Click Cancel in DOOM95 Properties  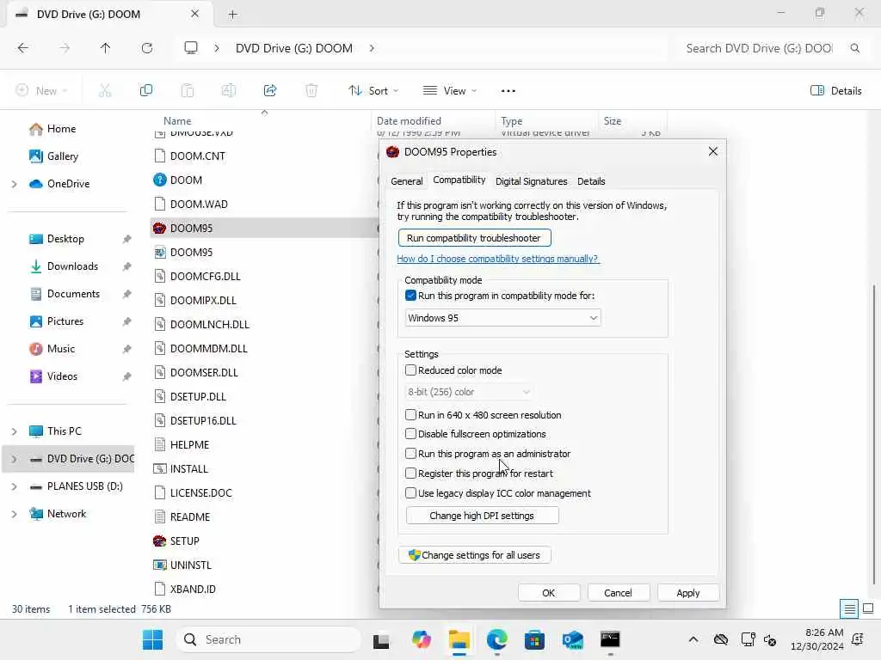[x=618, y=593]
